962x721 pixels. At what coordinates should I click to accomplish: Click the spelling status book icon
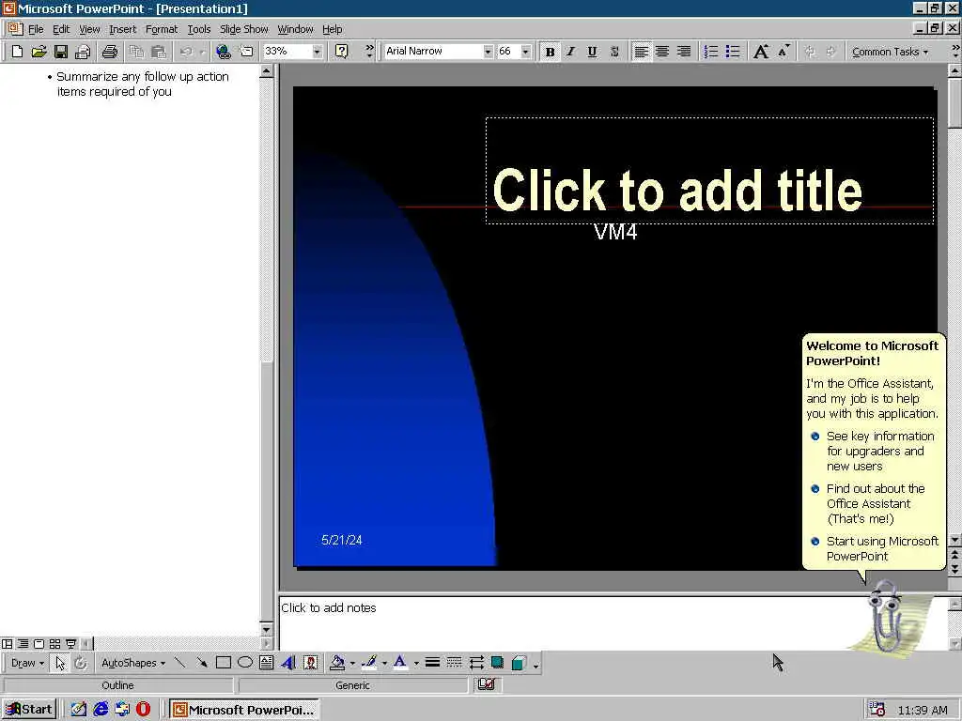click(487, 684)
